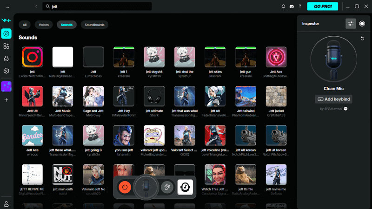Open the Voicelab flask sidebar icon
The width and height of the screenshot is (372, 209).
[x=6, y=59]
